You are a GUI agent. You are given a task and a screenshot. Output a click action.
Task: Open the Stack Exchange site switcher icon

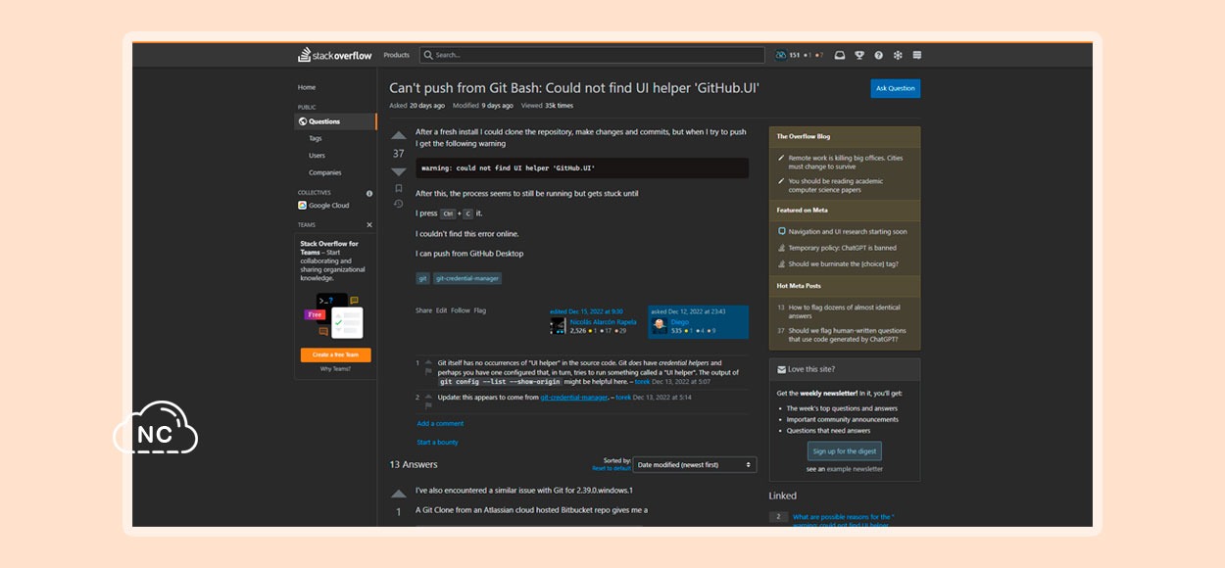pos(917,55)
